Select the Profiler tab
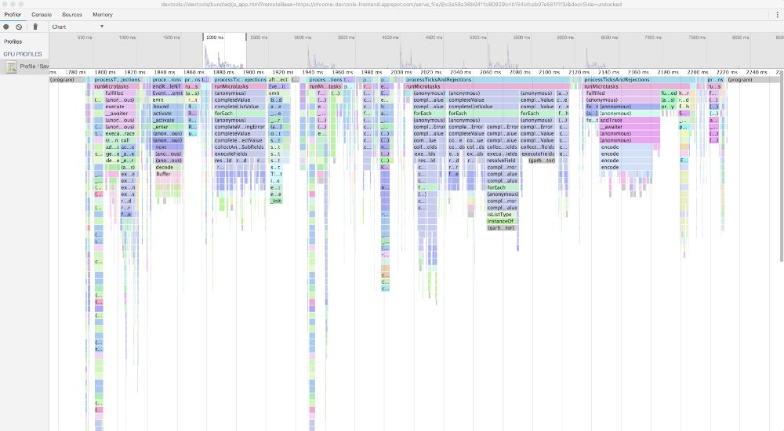This screenshot has height=431, width=784. click(14, 14)
